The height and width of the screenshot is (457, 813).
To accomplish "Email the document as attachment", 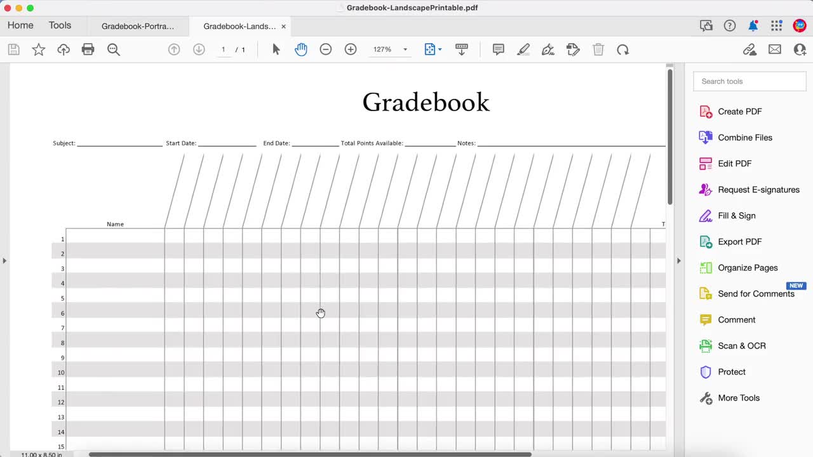I will pyautogui.click(x=775, y=49).
